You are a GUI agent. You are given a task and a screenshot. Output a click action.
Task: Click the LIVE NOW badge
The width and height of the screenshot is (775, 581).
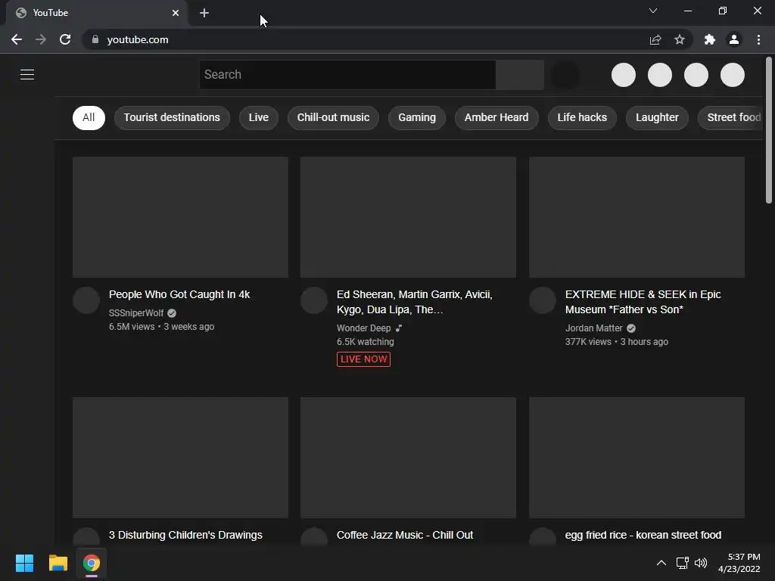click(363, 359)
